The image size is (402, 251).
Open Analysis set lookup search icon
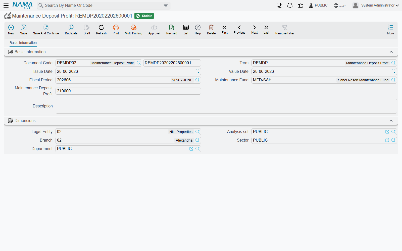click(393, 132)
